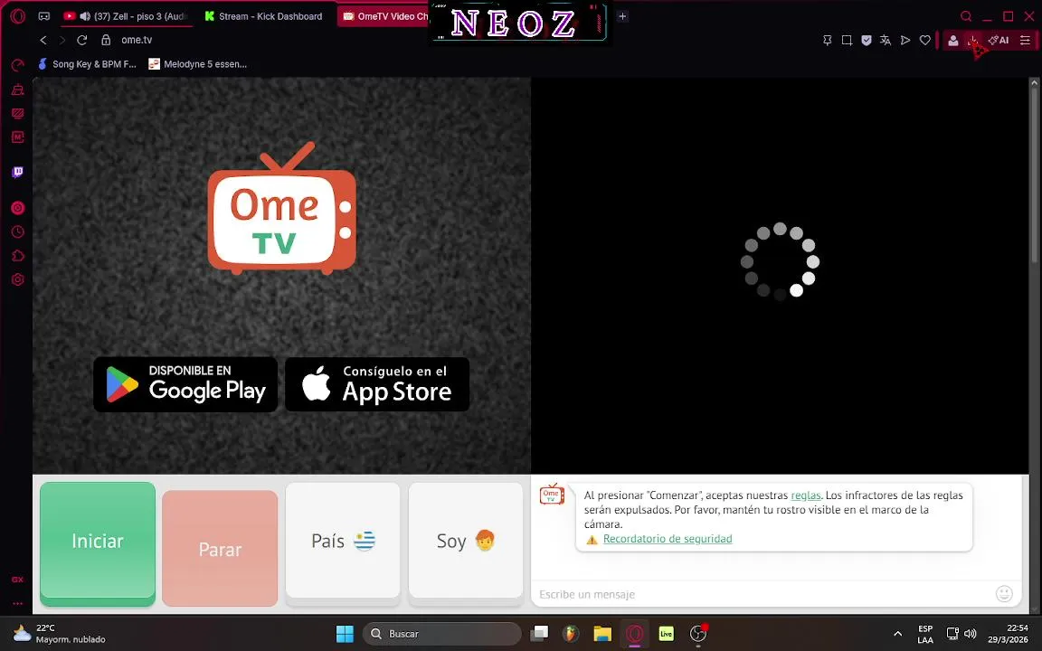The width and height of the screenshot is (1042, 651).
Task: Open FL Studio taskbar icon
Action: pos(571,634)
